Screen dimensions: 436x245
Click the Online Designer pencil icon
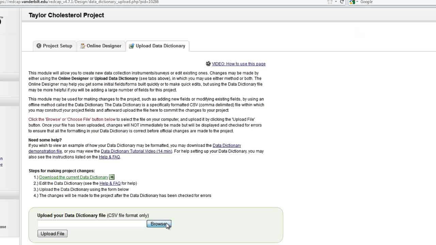[x=83, y=46]
